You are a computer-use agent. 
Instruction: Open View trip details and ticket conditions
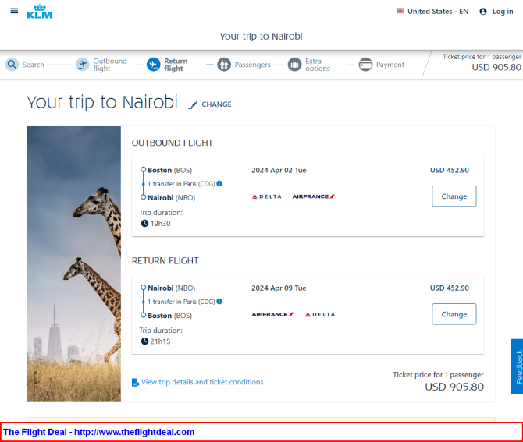[202, 382]
